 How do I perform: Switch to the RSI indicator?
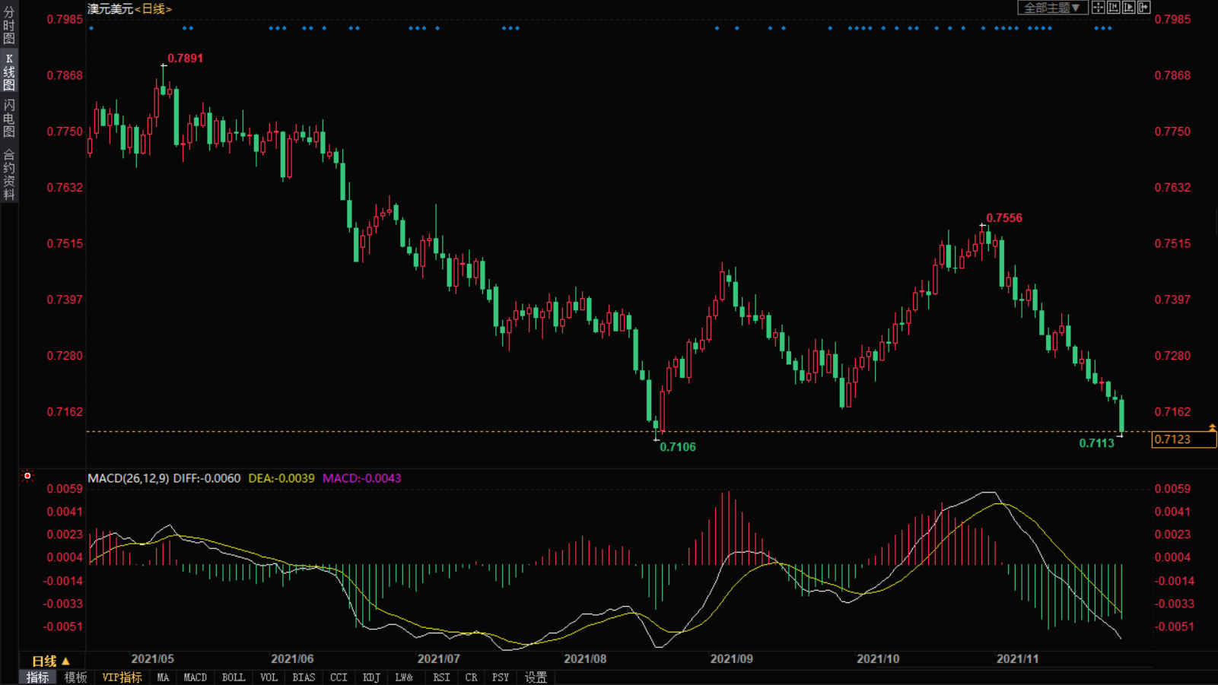(441, 677)
